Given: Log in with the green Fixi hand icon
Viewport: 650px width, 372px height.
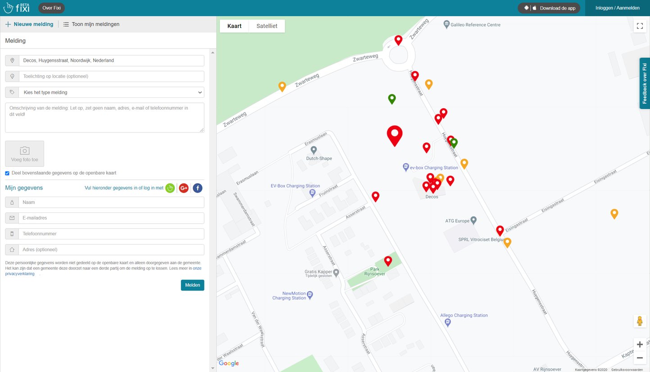Looking at the screenshot, I should point(170,188).
